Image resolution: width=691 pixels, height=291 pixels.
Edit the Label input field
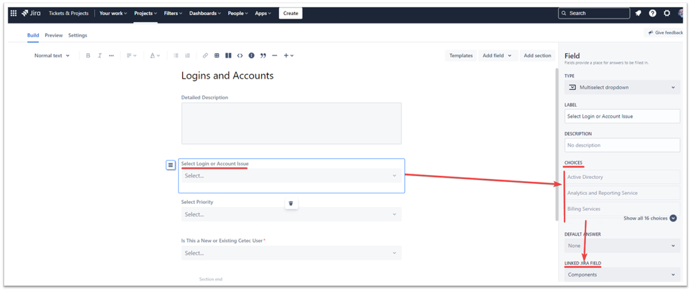pos(622,116)
